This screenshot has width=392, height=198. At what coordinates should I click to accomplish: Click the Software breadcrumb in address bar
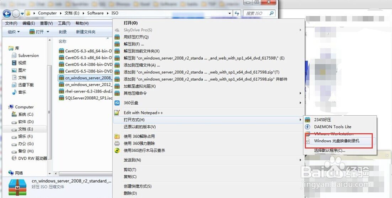point(95,13)
